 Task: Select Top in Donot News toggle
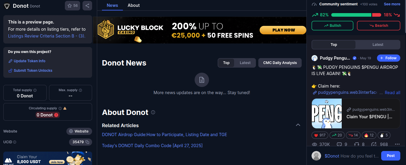pos(226,63)
